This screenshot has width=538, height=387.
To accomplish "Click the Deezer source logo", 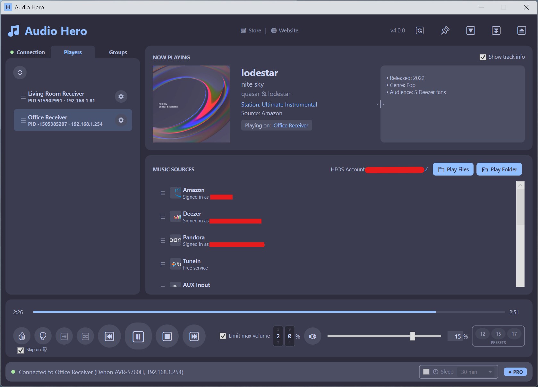I will 175,217.
